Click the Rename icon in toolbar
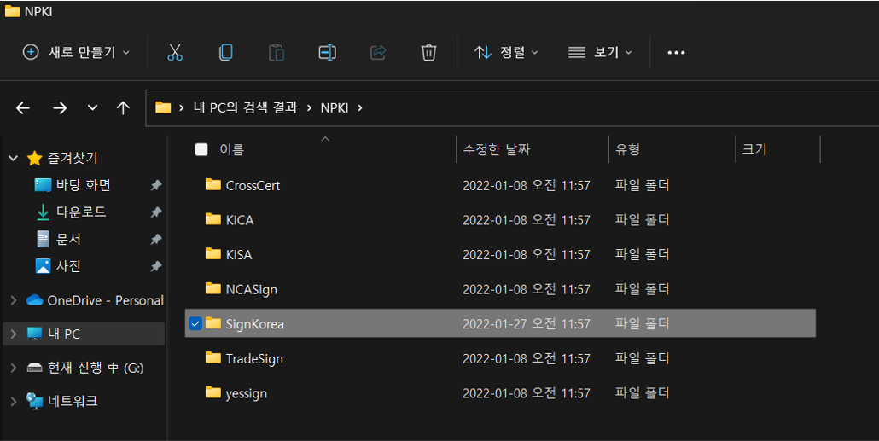Viewport: 879px width, 441px height. [x=328, y=53]
